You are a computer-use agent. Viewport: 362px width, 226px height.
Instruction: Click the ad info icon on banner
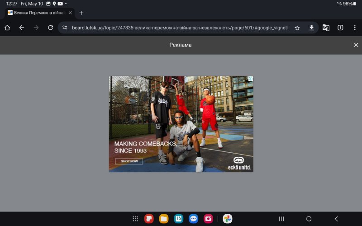click(251, 79)
